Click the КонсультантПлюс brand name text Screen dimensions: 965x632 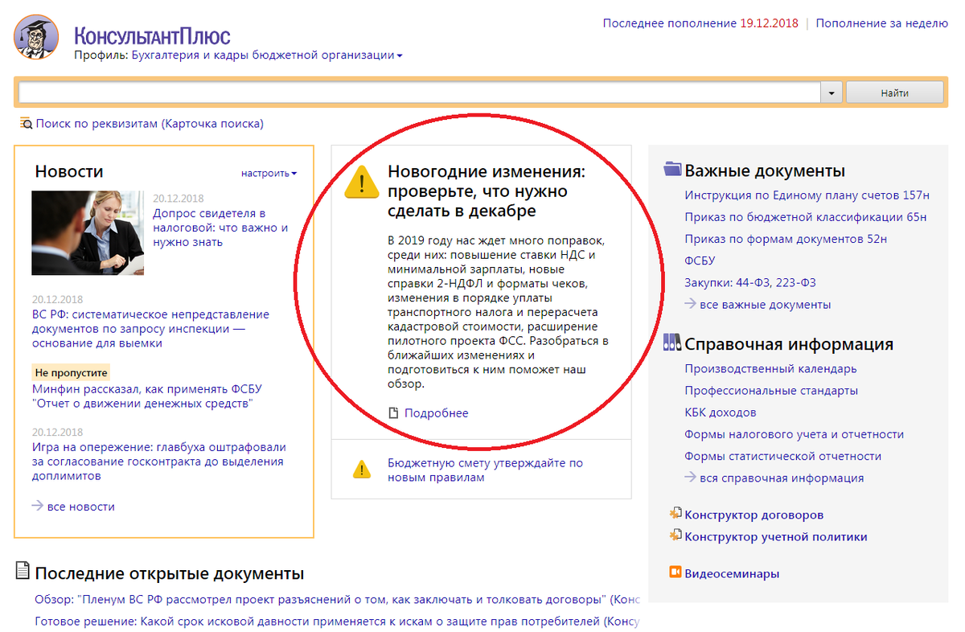click(x=152, y=35)
